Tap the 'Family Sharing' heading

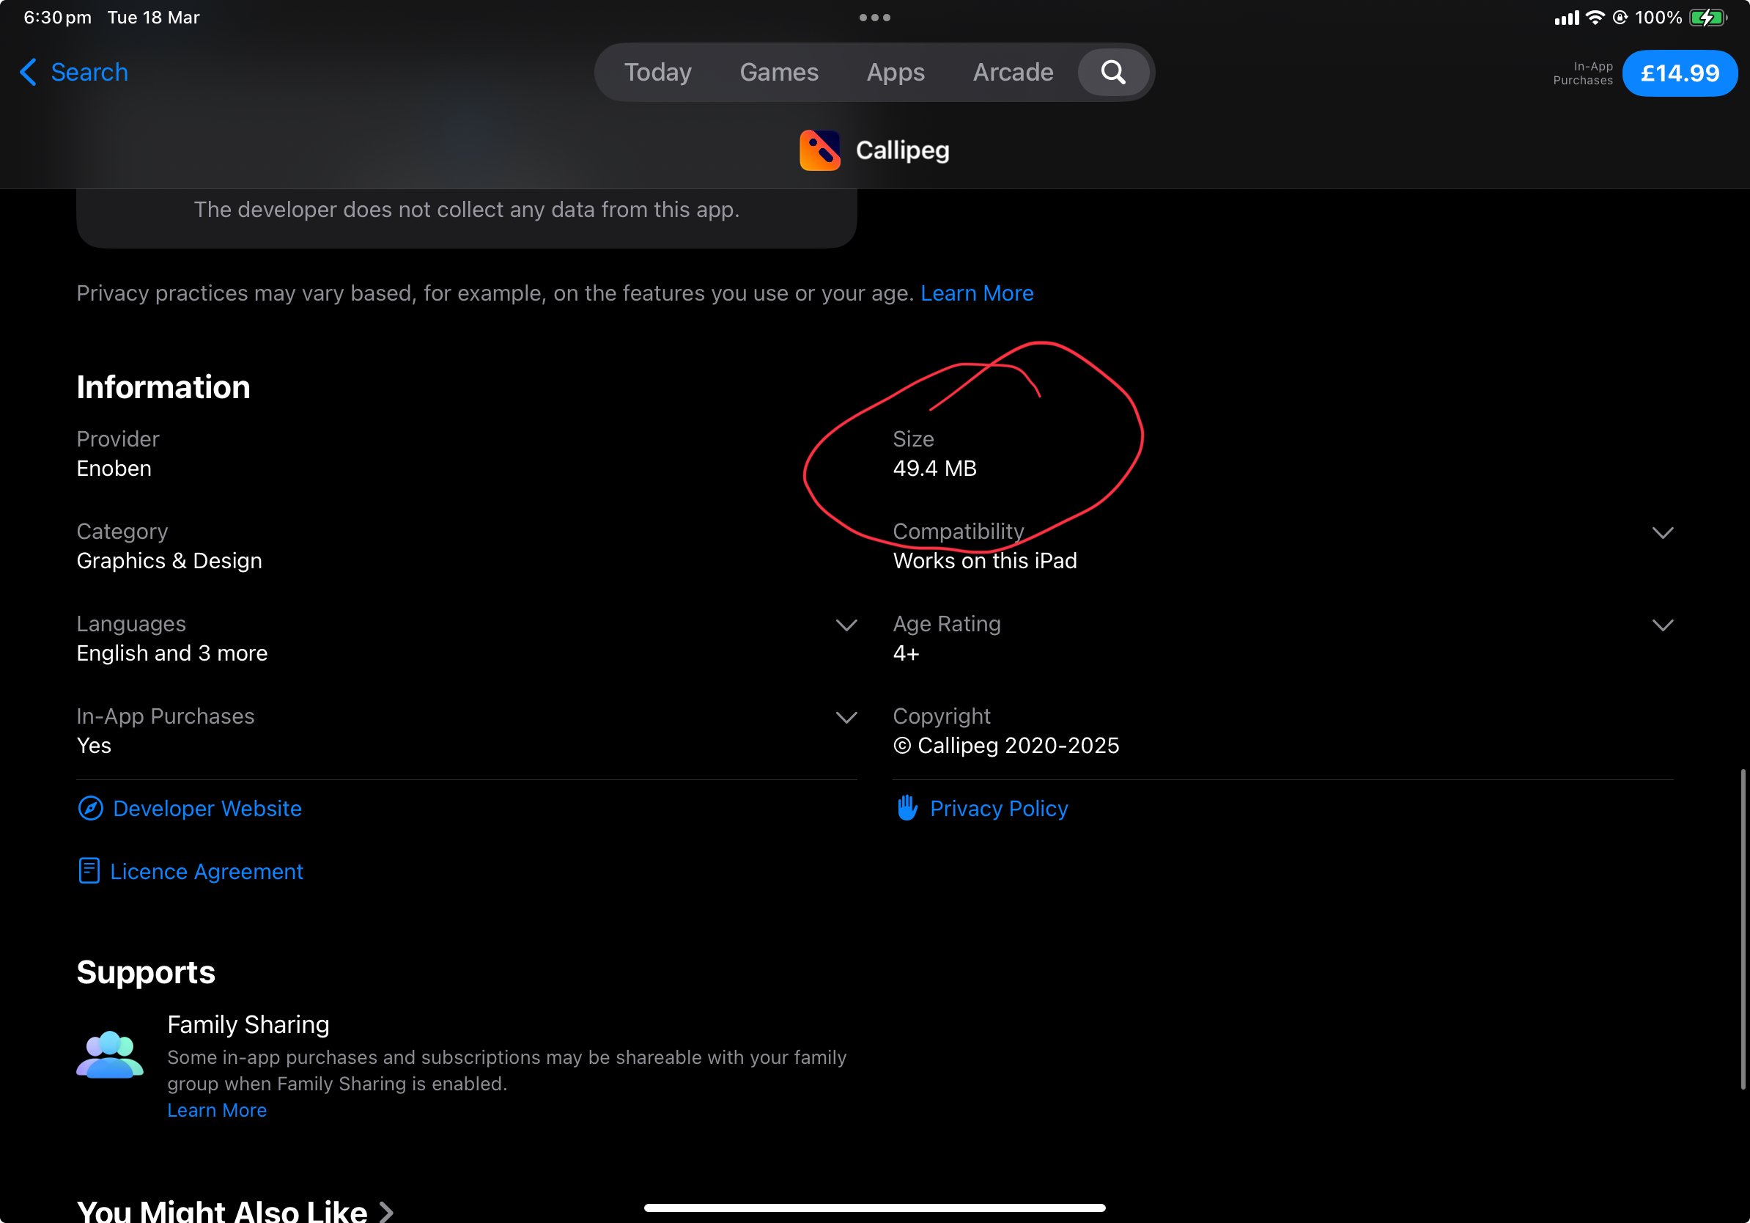pyautogui.click(x=248, y=1025)
